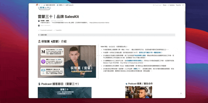Open the help question mark button
This screenshot has height=103, width=208.
pos(181,94)
